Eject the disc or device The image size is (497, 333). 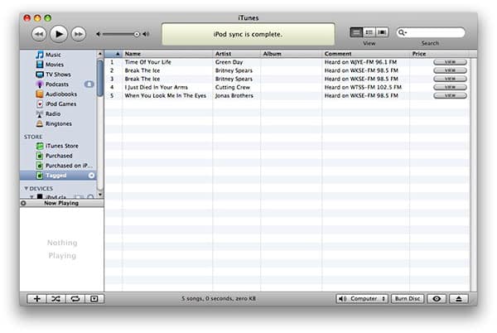459,299
